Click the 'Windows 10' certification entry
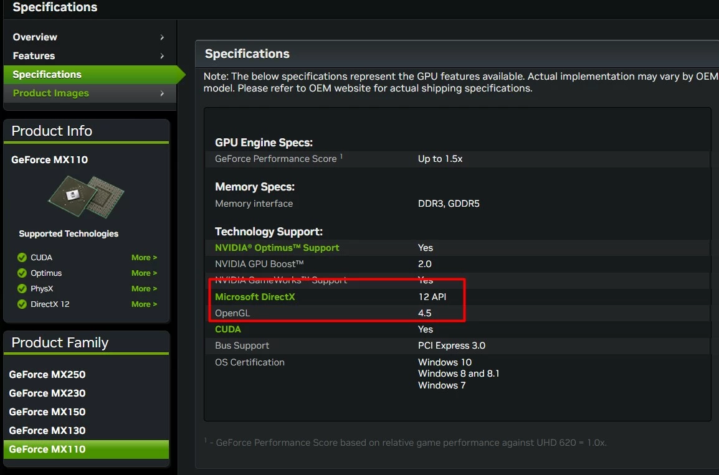This screenshot has height=475, width=719. (445, 362)
